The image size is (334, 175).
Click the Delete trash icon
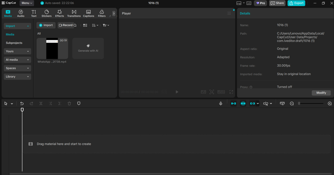[x=69, y=103]
